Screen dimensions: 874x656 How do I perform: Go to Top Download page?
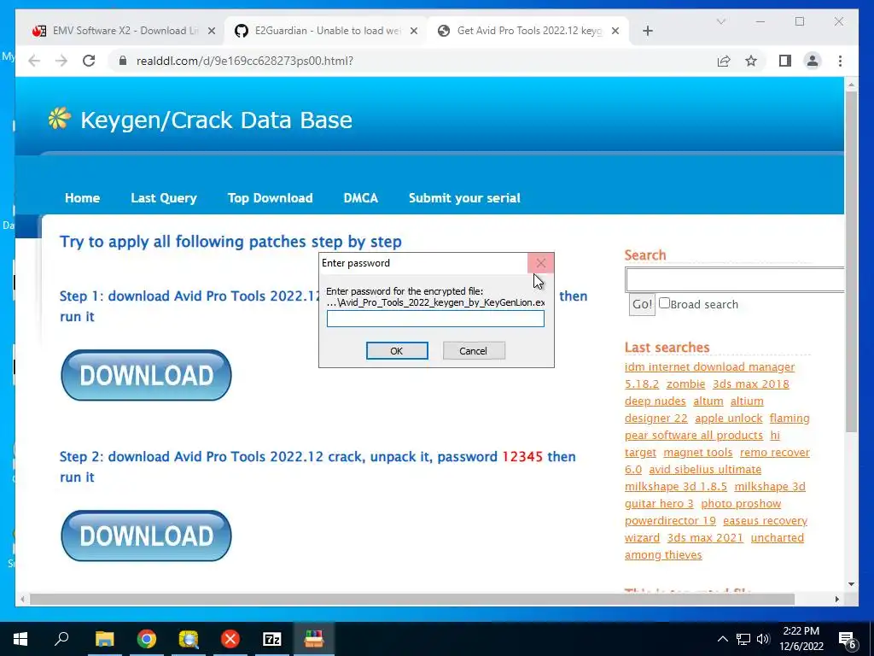tap(271, 198)
